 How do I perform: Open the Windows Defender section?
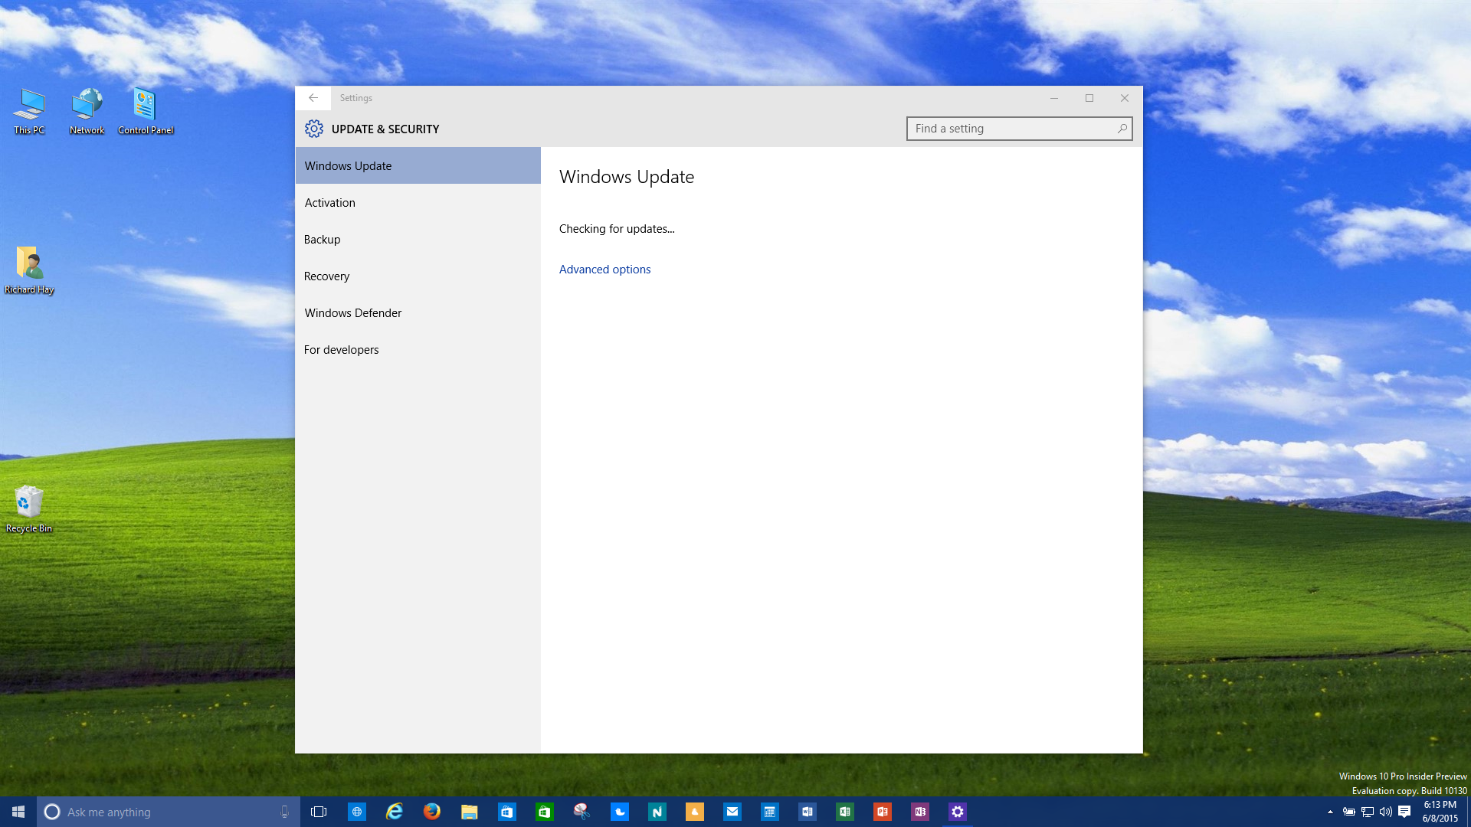point(353,313)
